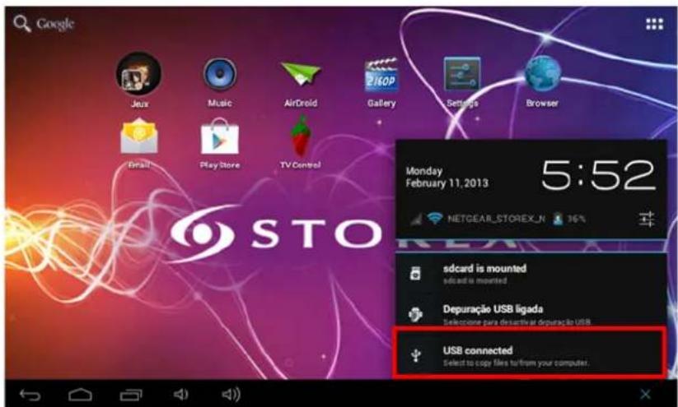Tap the Monday February 11, 2013 date

click(447, 177)
